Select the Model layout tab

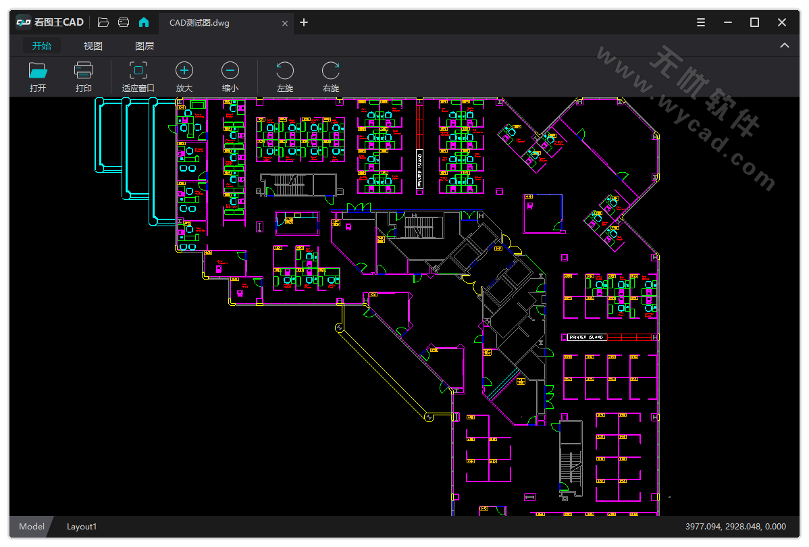31,527
